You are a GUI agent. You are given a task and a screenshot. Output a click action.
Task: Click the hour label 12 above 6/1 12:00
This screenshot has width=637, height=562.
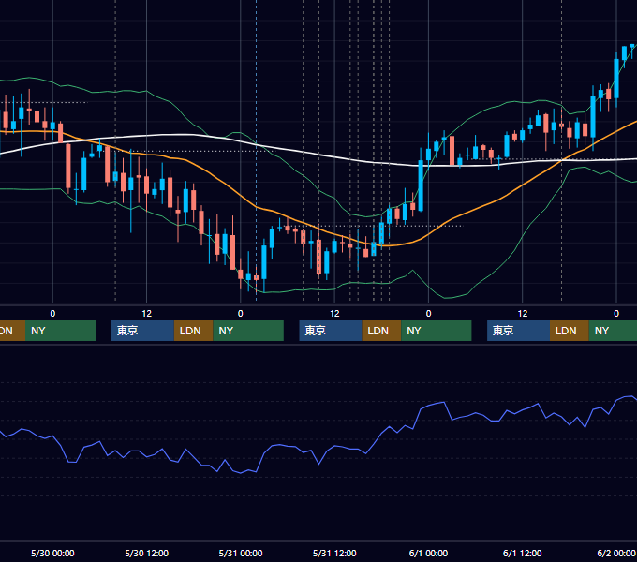pyautogui.click(x=523, y=314)
